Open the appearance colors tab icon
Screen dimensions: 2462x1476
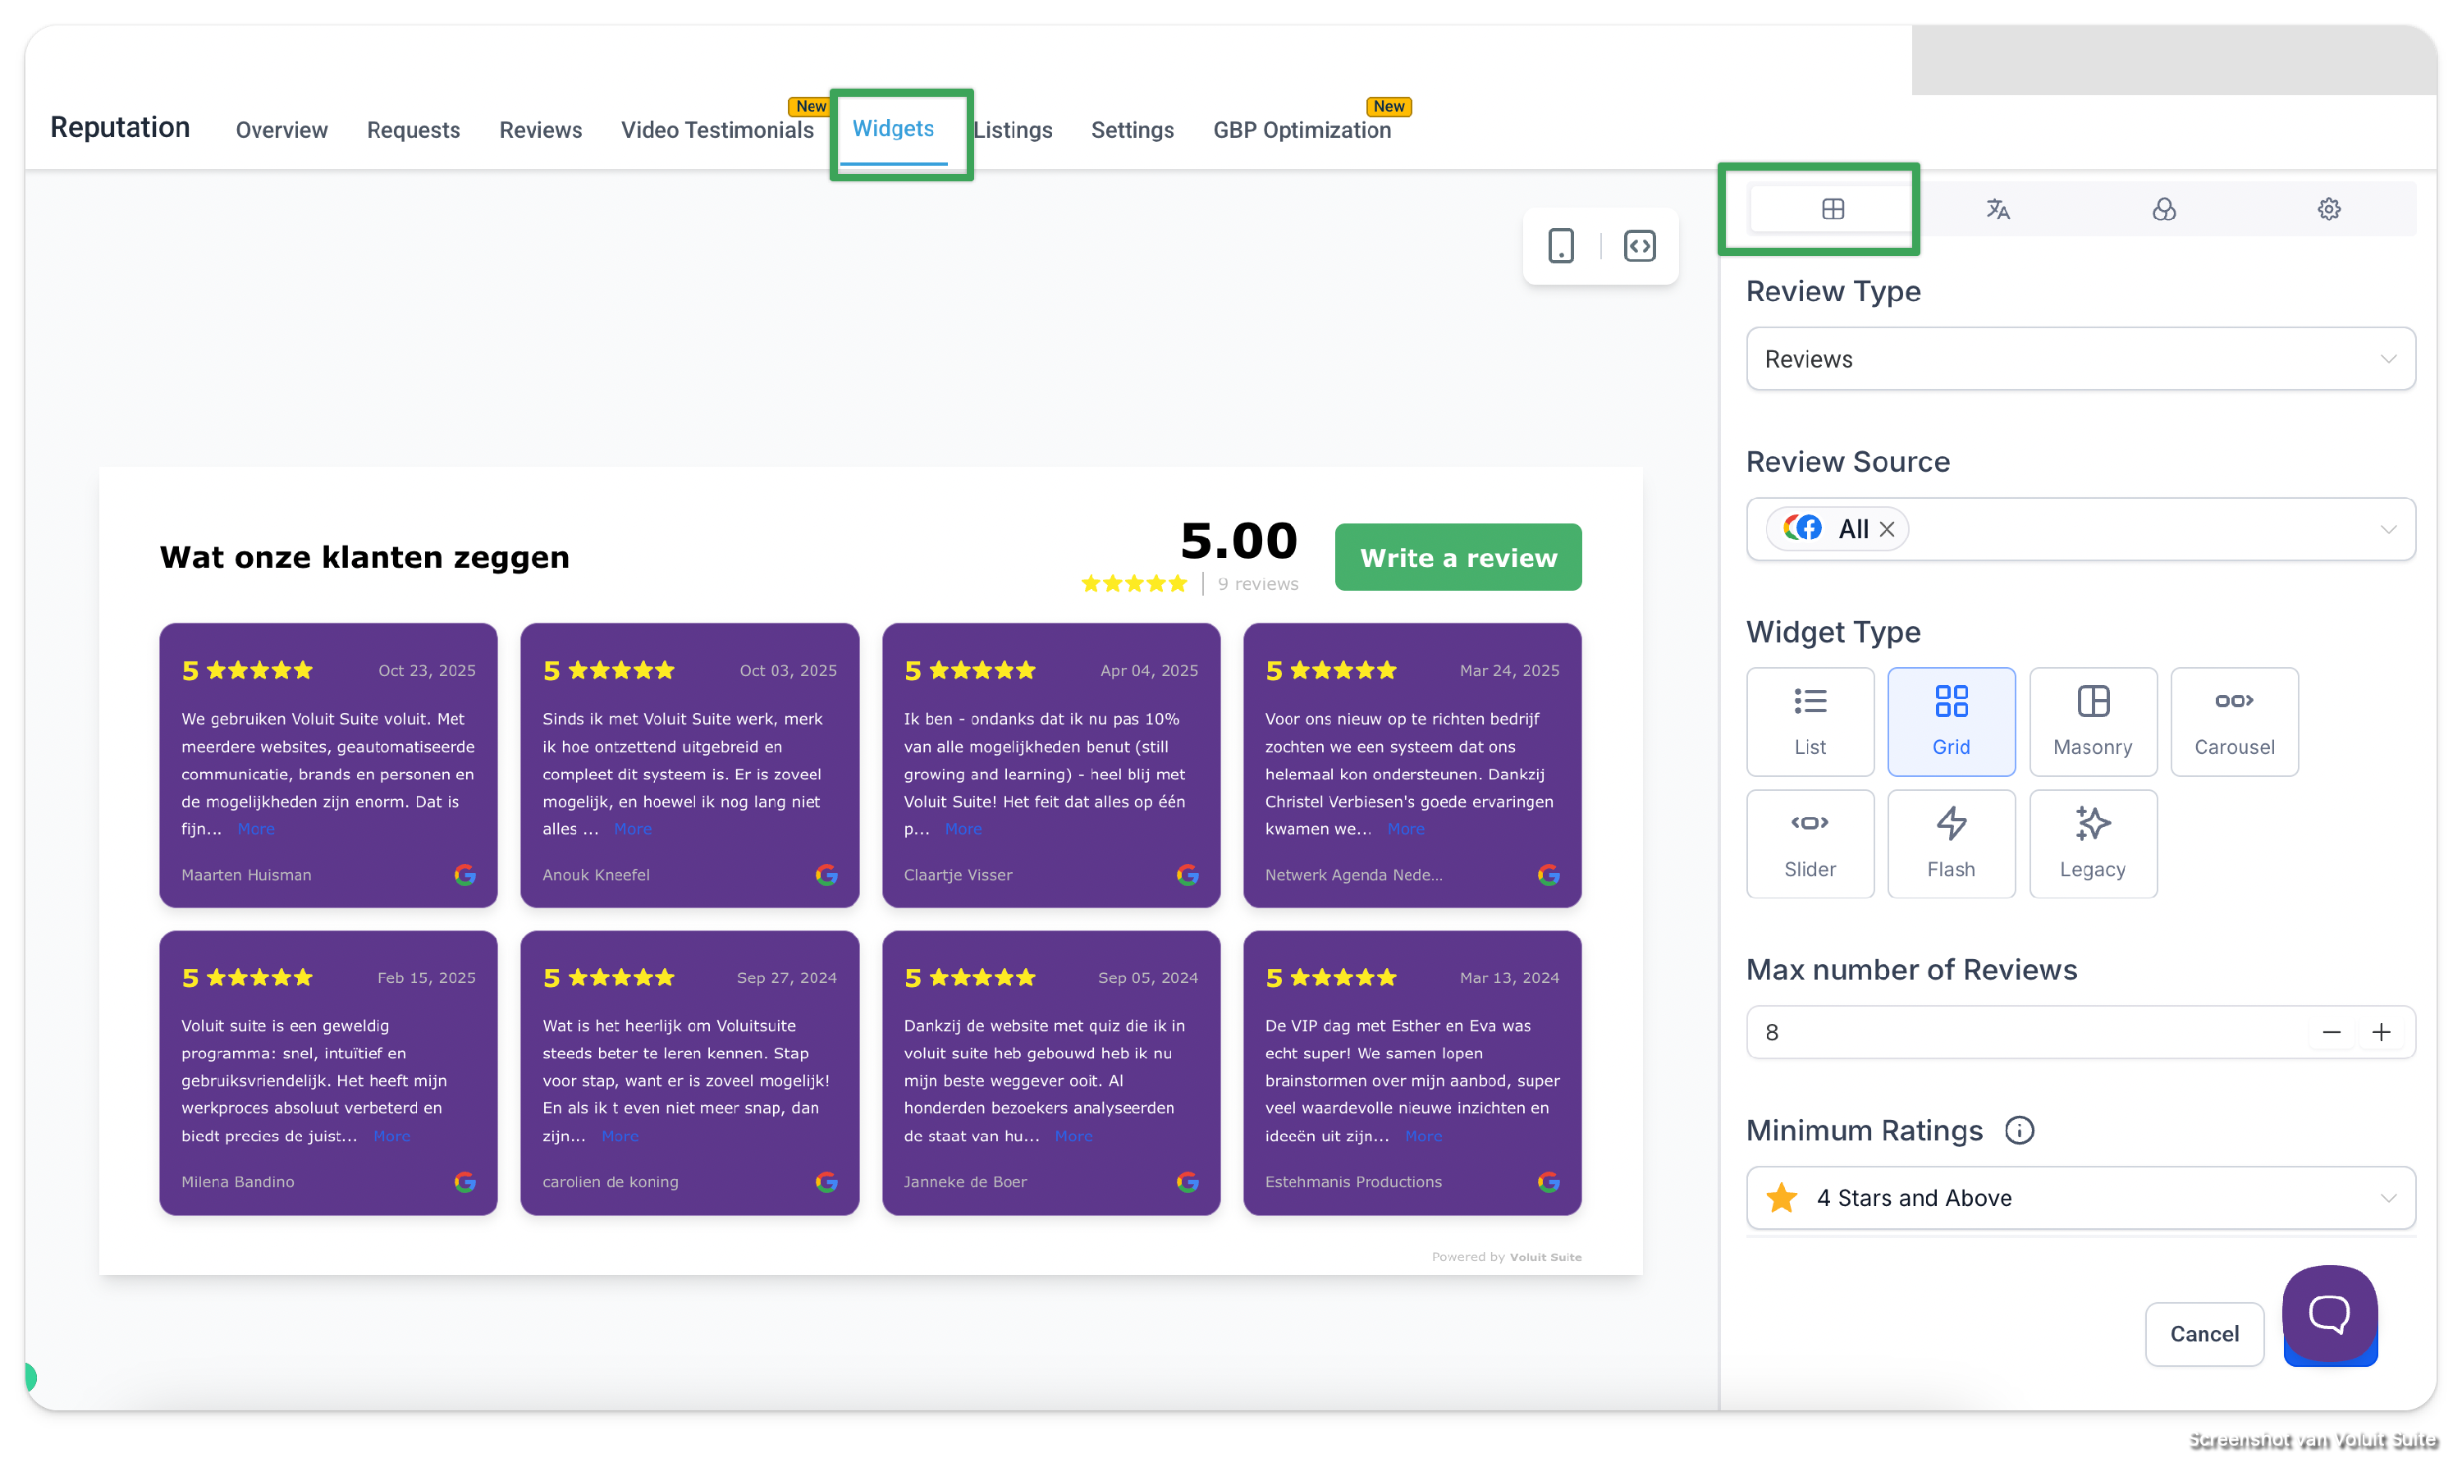(2163, 209)
